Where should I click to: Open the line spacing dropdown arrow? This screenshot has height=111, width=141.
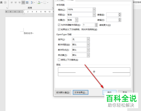tap(34, 3)
